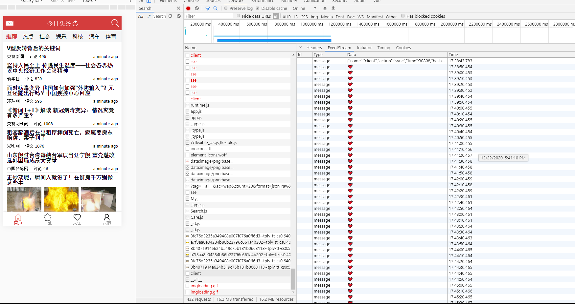Tap the search icon in Toutiao header
Viewport: 575px width, 304px height.
115,23
